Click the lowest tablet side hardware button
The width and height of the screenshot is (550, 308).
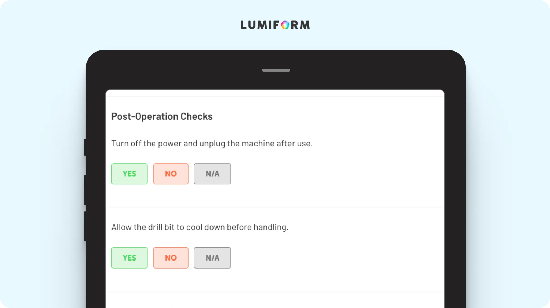pos(85,226)
